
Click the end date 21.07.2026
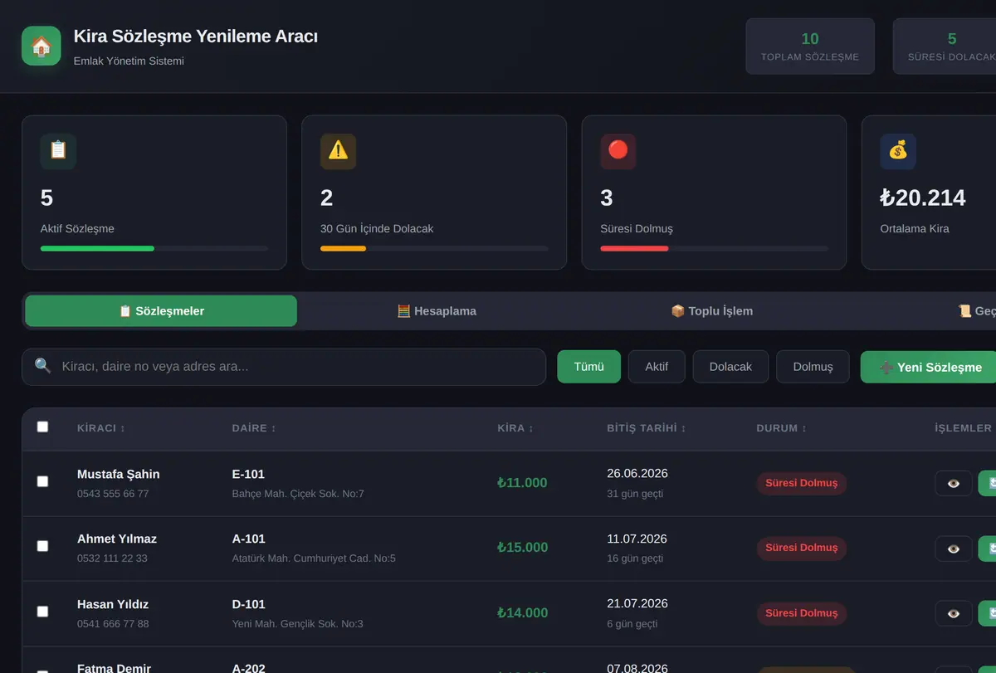(x=637, y=603)
